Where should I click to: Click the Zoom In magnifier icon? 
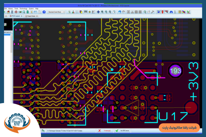[x=102, y=12]
